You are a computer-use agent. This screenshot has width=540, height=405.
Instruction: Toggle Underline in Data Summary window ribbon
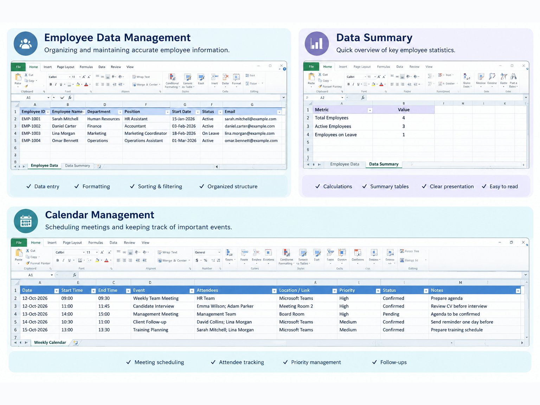(358, 84)
